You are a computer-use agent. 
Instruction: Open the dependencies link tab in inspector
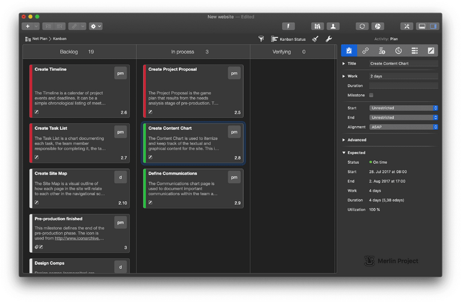[x=366, y=51]
